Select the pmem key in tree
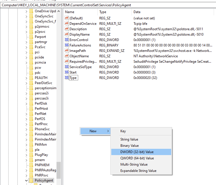The height and width of the screenshot is (185, 216). click(x=40, y=160)
